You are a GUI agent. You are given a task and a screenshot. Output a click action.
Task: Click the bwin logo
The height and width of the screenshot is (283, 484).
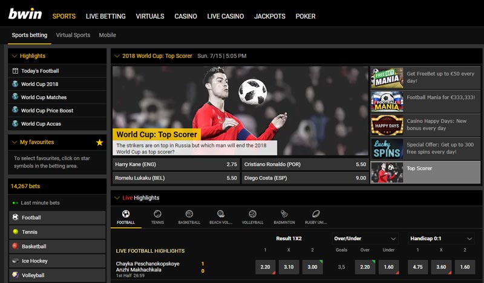click(x=25, y=15)
